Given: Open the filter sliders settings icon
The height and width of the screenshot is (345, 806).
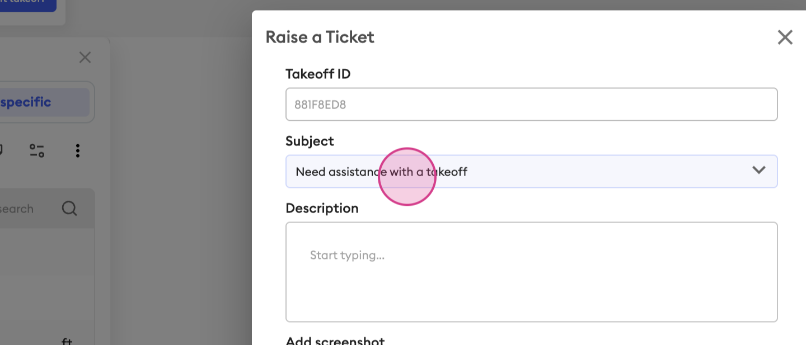Looking at the screenshot, I should tap(37, 150).
